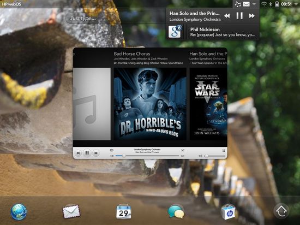Click the Bluetooth status icon

coord(271,4)
